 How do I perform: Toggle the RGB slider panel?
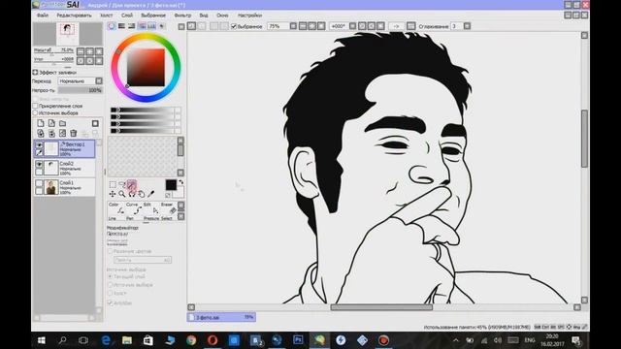click(121, 26)
